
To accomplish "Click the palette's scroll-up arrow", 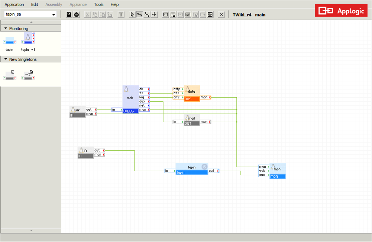I will pos(31,22).
